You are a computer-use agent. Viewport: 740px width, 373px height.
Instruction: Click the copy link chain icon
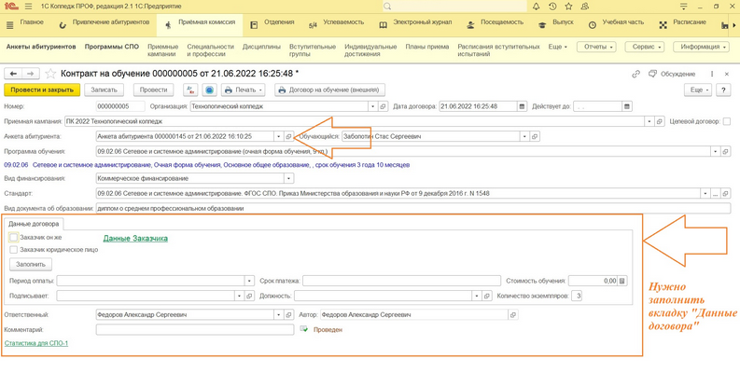(635, 74)
